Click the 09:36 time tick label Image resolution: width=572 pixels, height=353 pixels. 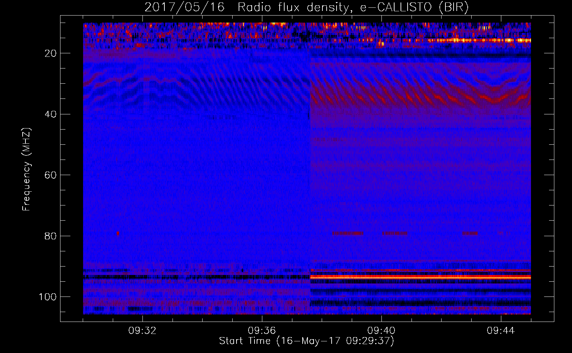262,331
